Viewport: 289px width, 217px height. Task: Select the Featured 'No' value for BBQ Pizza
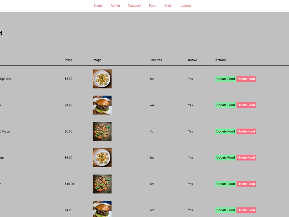[x=151, y=131]
